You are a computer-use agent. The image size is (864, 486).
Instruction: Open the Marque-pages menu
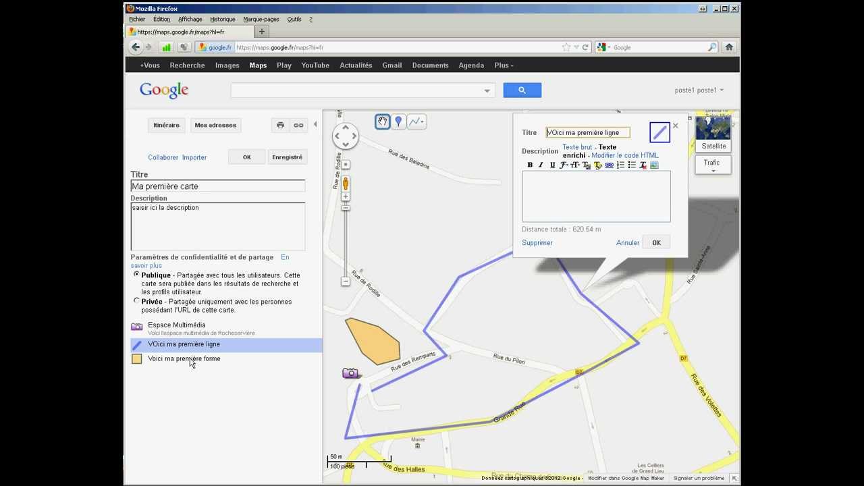pos(261,20)
